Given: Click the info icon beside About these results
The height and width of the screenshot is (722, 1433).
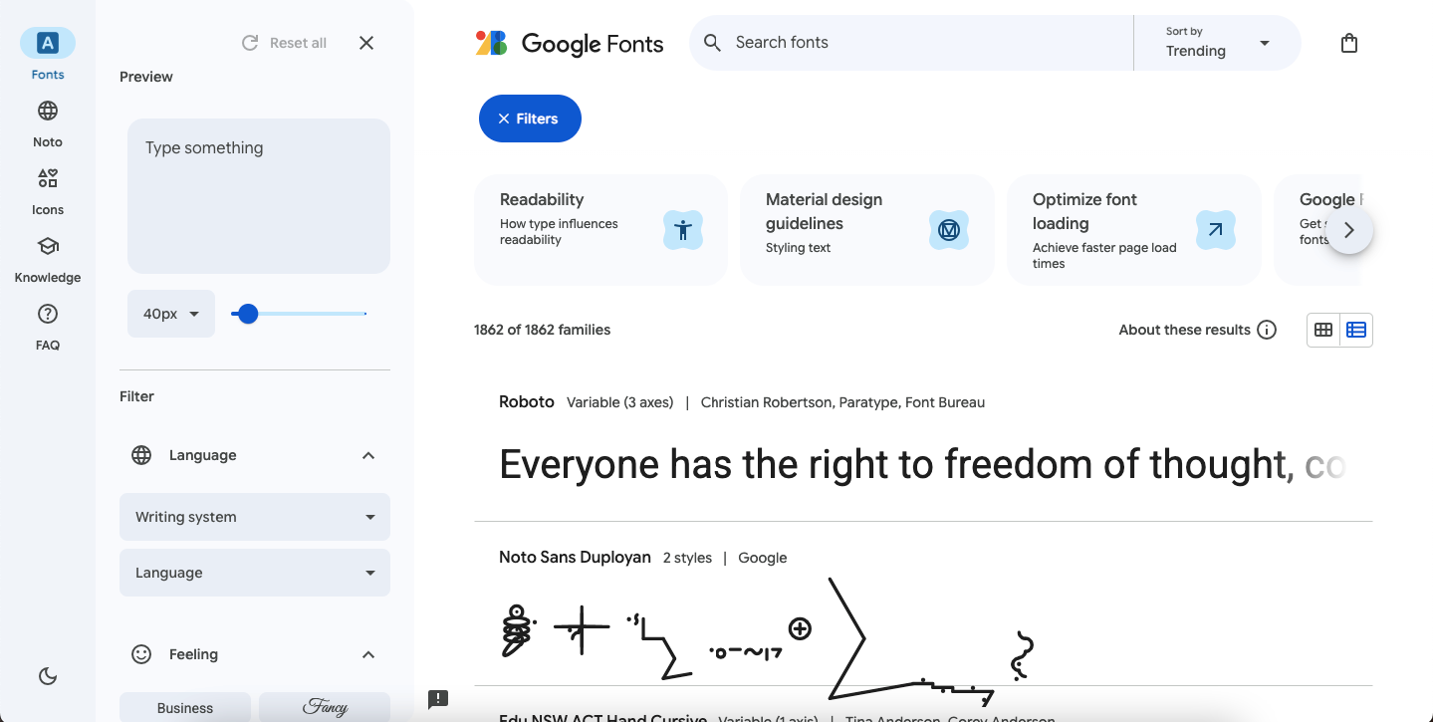Looking at the screenshot, I should (1267, 330).
